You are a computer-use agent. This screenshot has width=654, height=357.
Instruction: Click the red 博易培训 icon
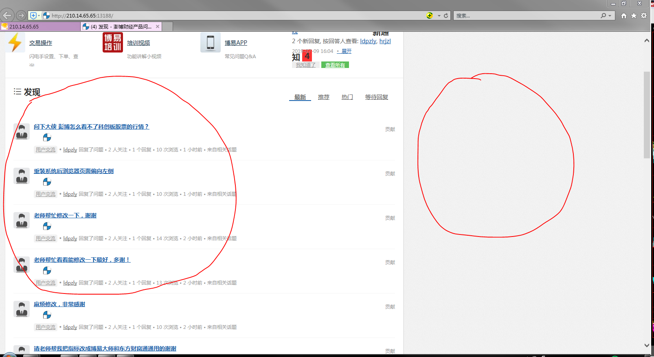(112, 43)
